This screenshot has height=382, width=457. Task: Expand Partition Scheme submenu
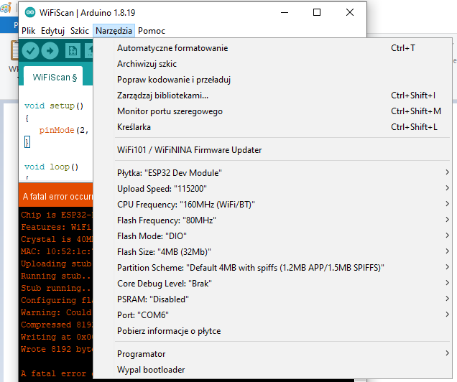pos(272,268)
